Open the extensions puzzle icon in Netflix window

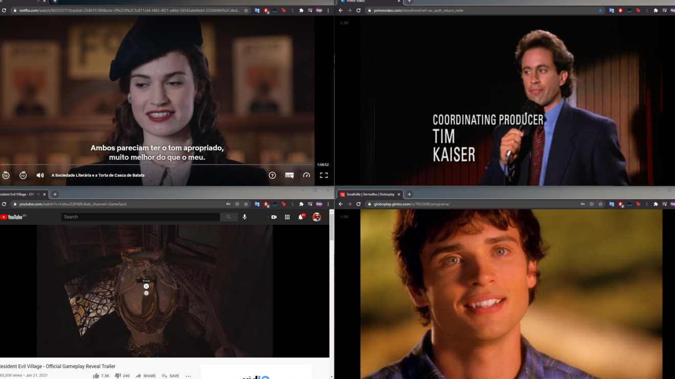click(301, 10)
